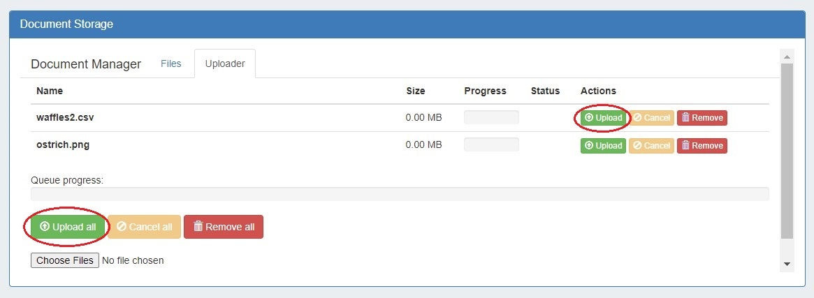814x298 pixels.
Task: Click the scrollbar up arrow
Action: pyautogui.click(x=787, y=57)
